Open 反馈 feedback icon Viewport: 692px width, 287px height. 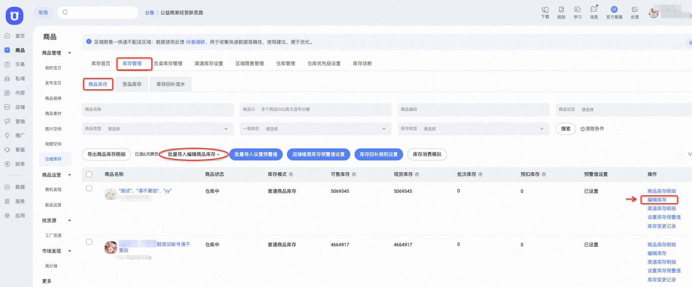click(x=635, y=10)
